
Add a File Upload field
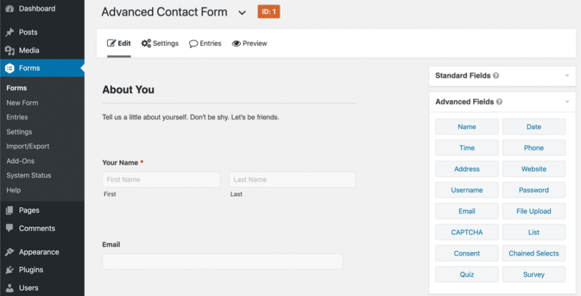[x=534, y=211]
